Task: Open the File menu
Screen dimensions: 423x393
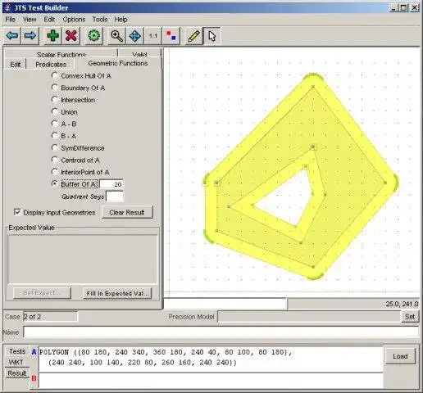Action: tap(11, 20)
